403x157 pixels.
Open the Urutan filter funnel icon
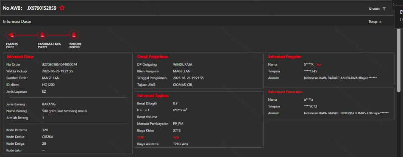(384, 8)
